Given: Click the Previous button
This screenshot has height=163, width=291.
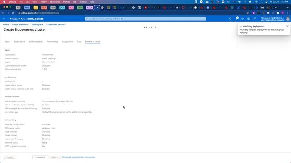Looking at the screenshot, I should pos(40,158).
